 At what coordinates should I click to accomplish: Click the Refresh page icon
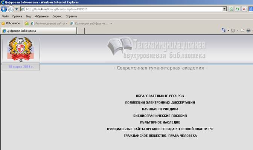coord(238,9)
